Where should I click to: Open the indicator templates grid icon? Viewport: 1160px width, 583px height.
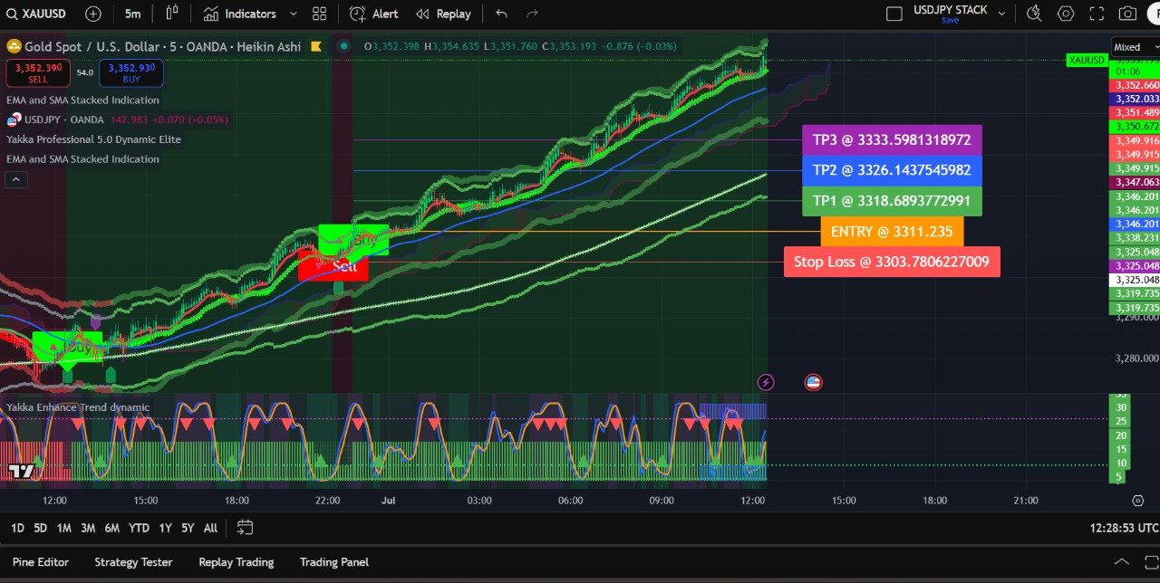319,14
